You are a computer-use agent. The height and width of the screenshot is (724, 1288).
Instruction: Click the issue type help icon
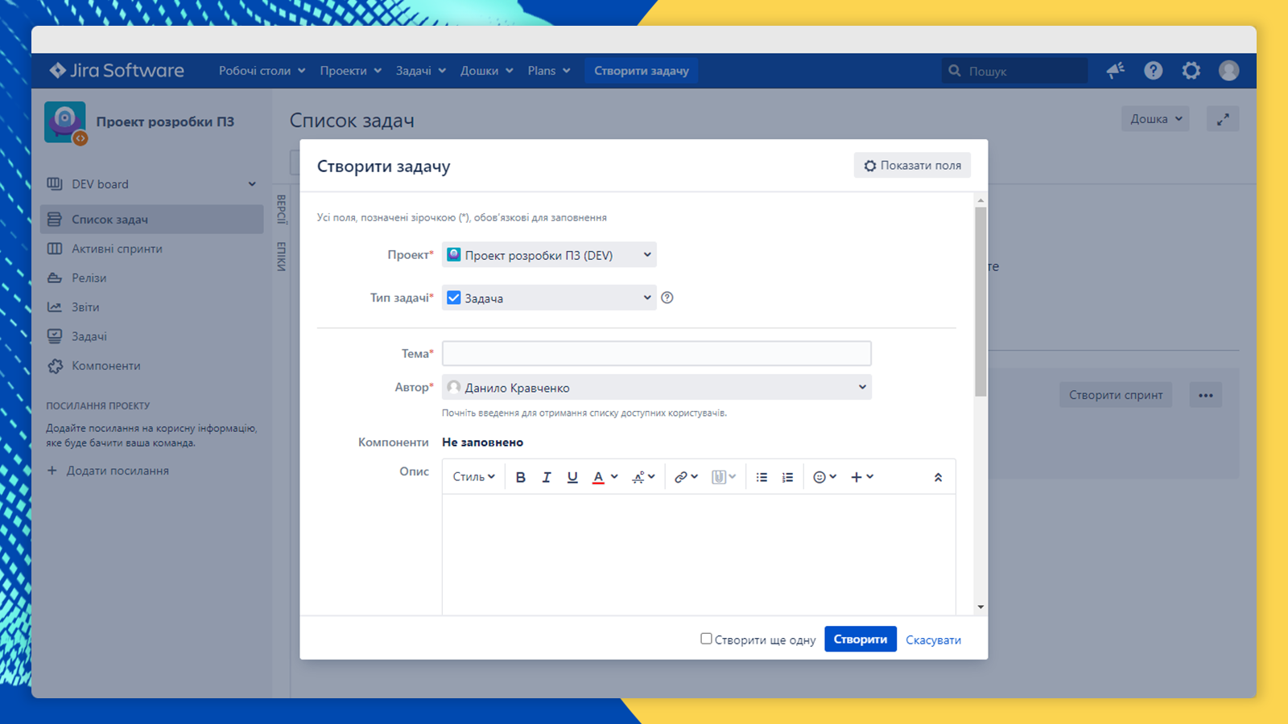[667, 298]
